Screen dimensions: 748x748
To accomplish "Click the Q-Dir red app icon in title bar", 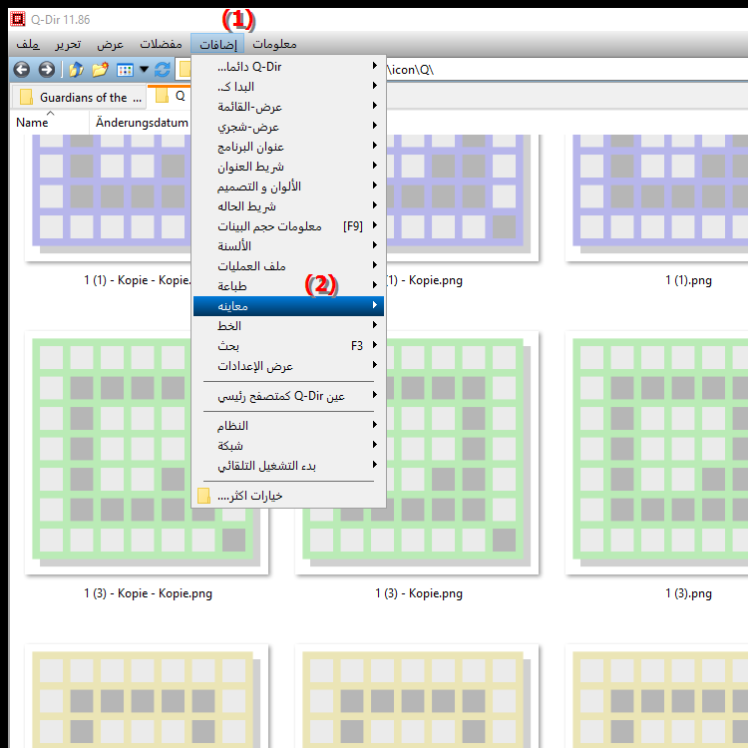I will (18, 19).
